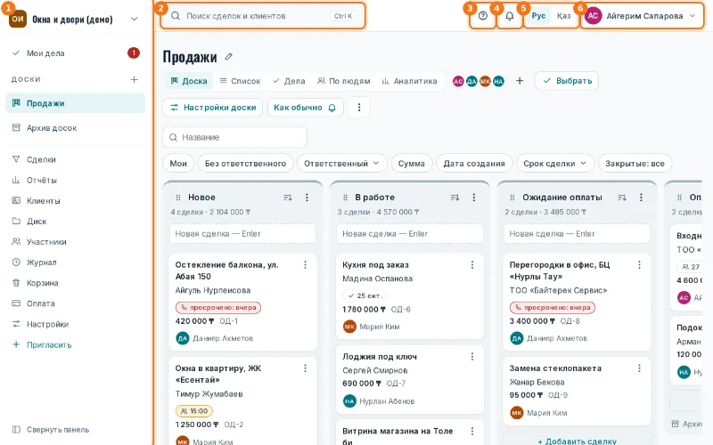The height and width of the screenshot is (445, 713).
Task: Click drag handle of Ожидание оплаты column
Action: [512, 198]
